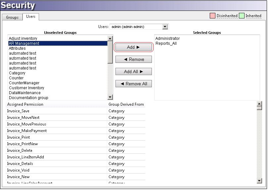Select the Users tab
268x190 pixels.
click(30, 16)
